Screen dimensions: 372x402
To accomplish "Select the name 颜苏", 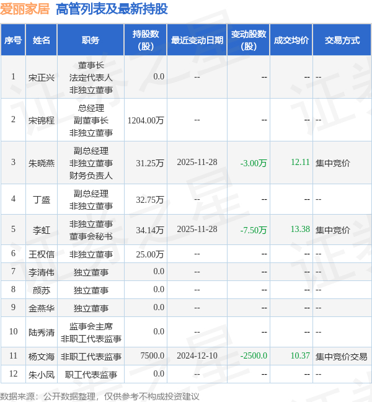I will coord(42,290).
